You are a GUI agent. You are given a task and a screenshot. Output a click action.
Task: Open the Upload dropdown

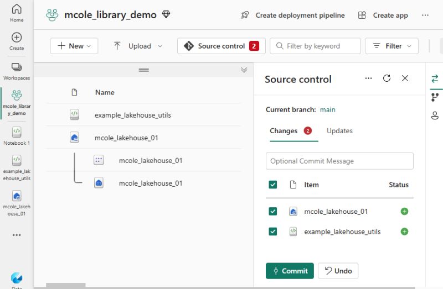coord(138,46)
